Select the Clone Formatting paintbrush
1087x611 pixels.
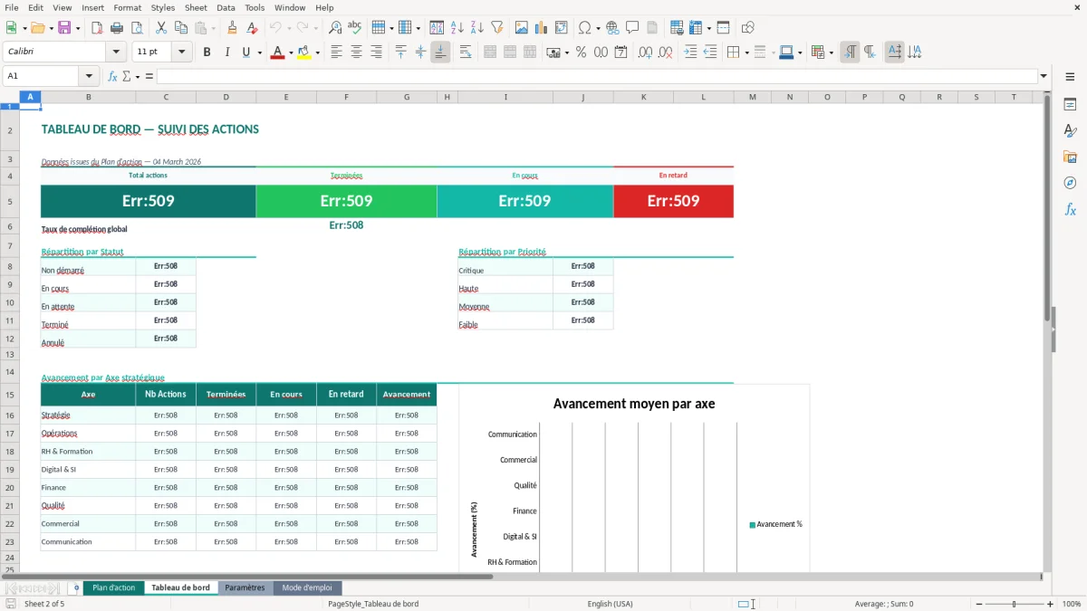[x=233, y=28]
